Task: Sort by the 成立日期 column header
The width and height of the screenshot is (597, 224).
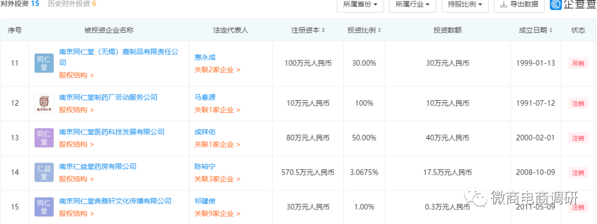Action: 536,30
